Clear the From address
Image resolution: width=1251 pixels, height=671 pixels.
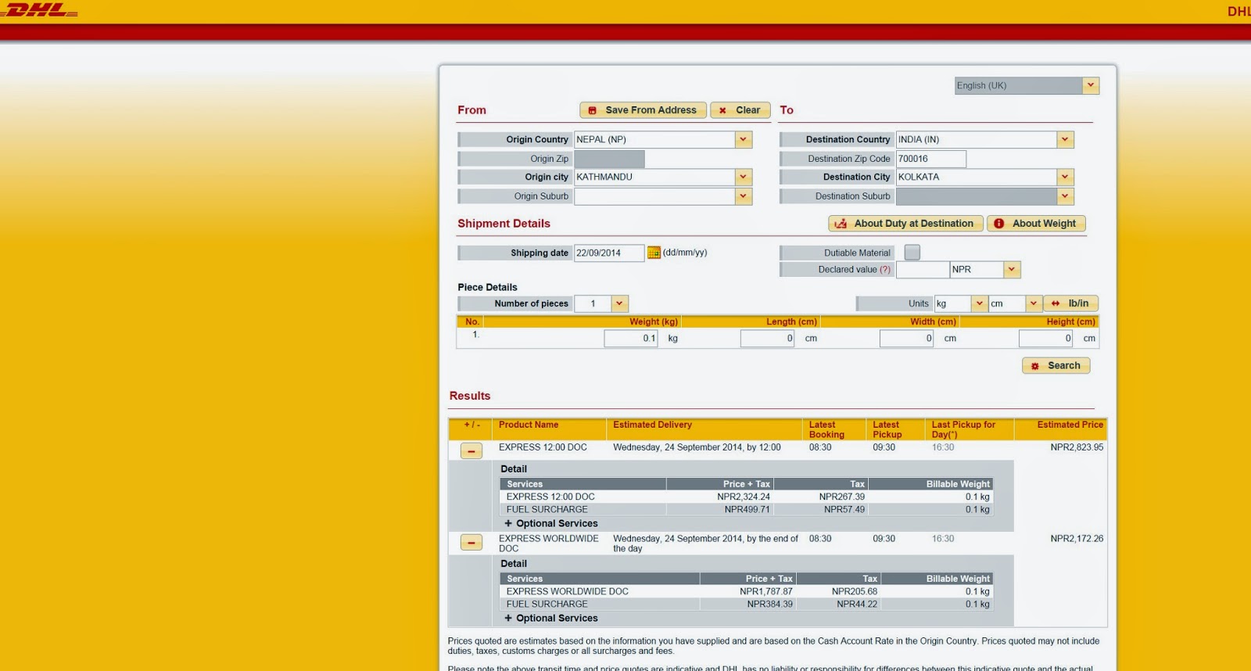(740, 110)
